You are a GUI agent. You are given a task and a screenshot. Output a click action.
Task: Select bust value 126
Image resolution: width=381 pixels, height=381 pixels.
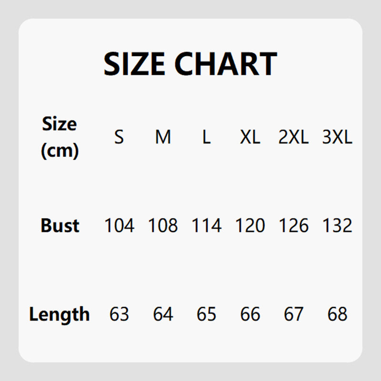293,225
